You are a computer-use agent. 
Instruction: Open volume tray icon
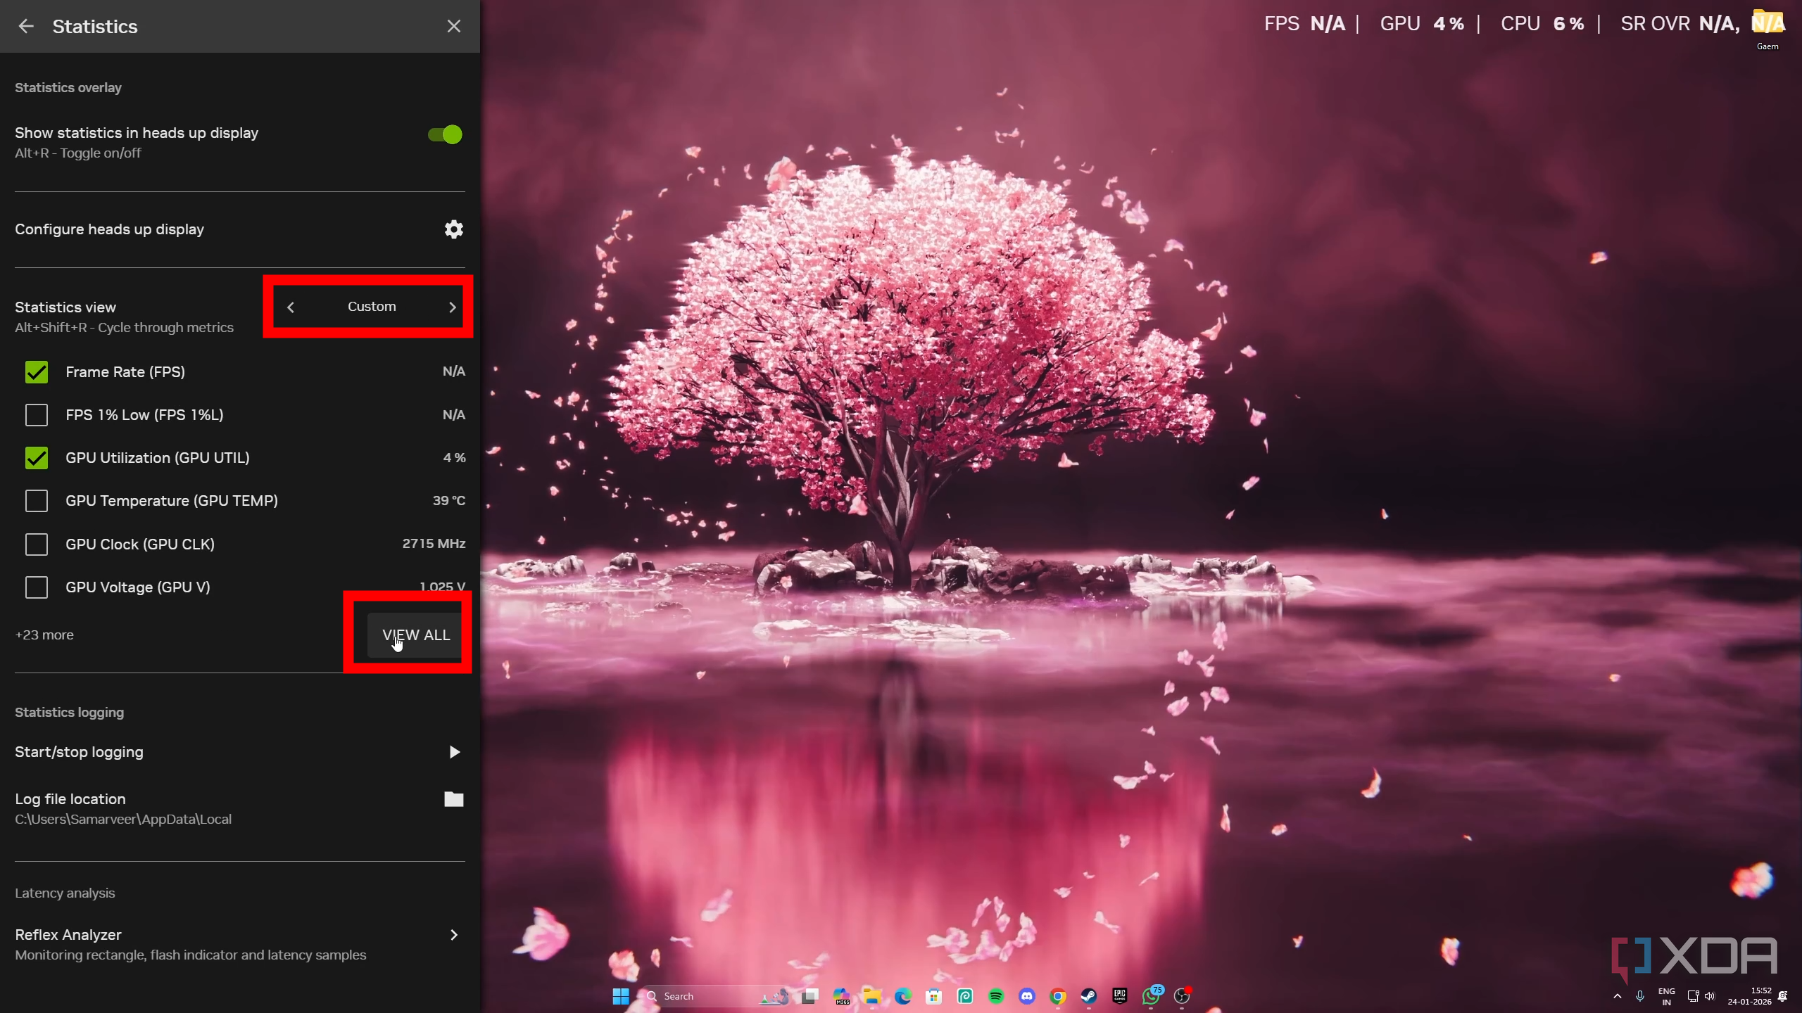pyautogui.click(x=1710, y=996)
